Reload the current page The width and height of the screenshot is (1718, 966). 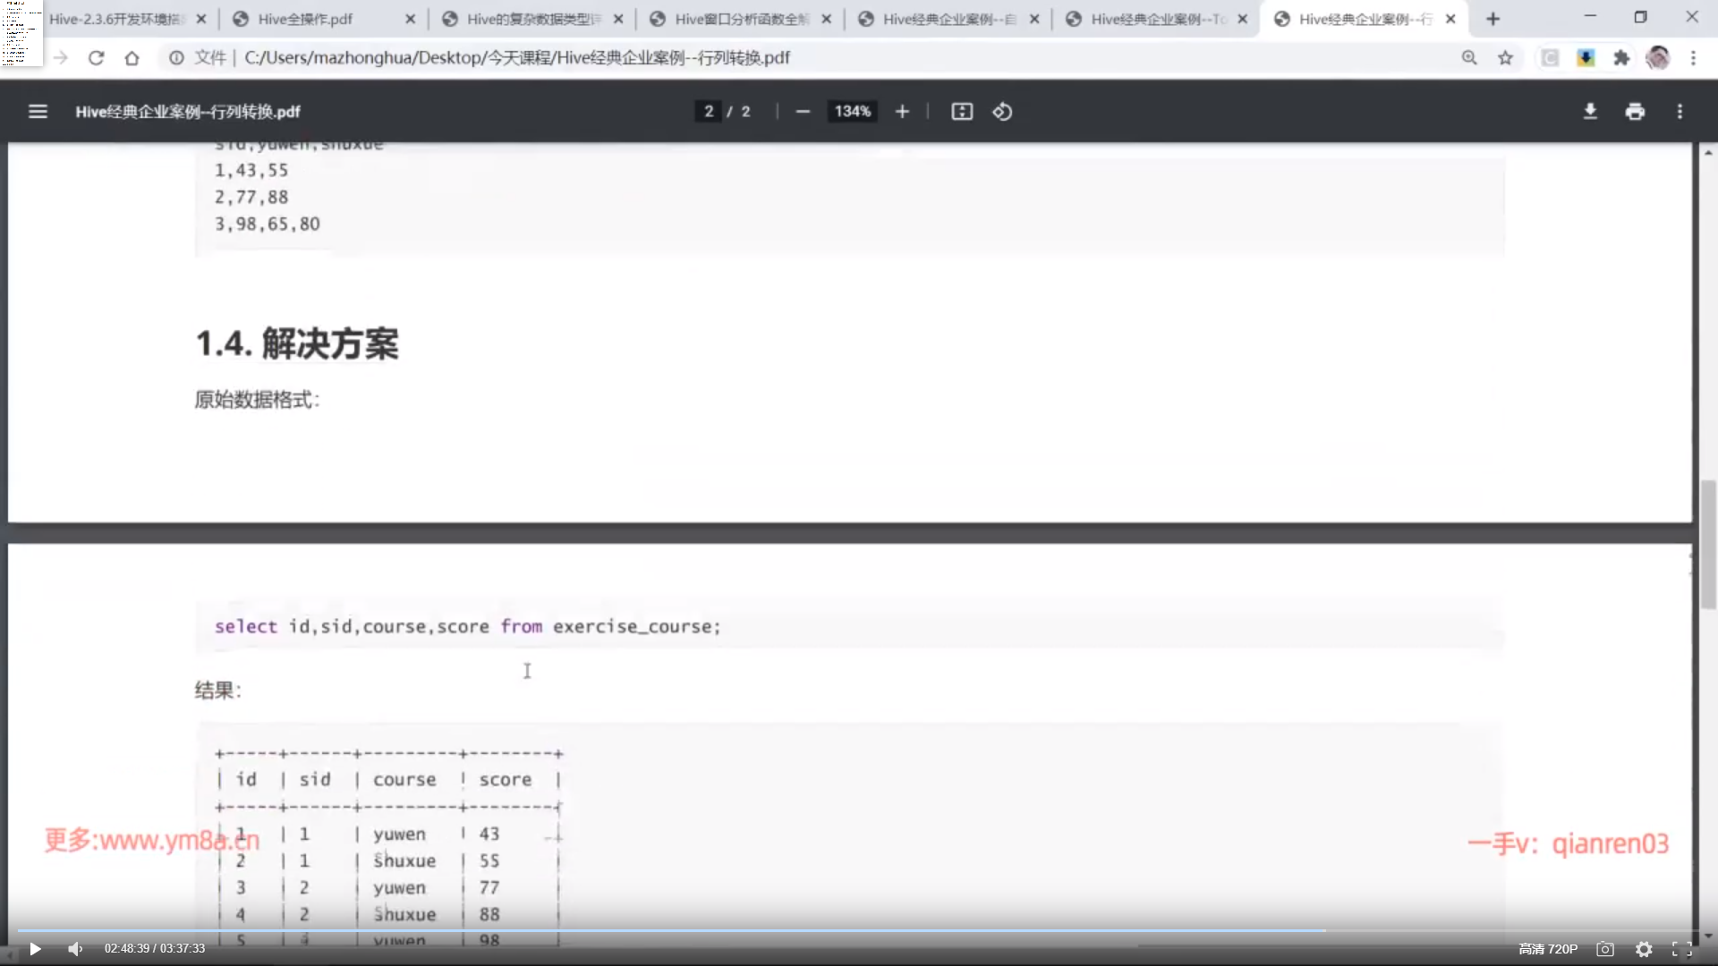97,58
